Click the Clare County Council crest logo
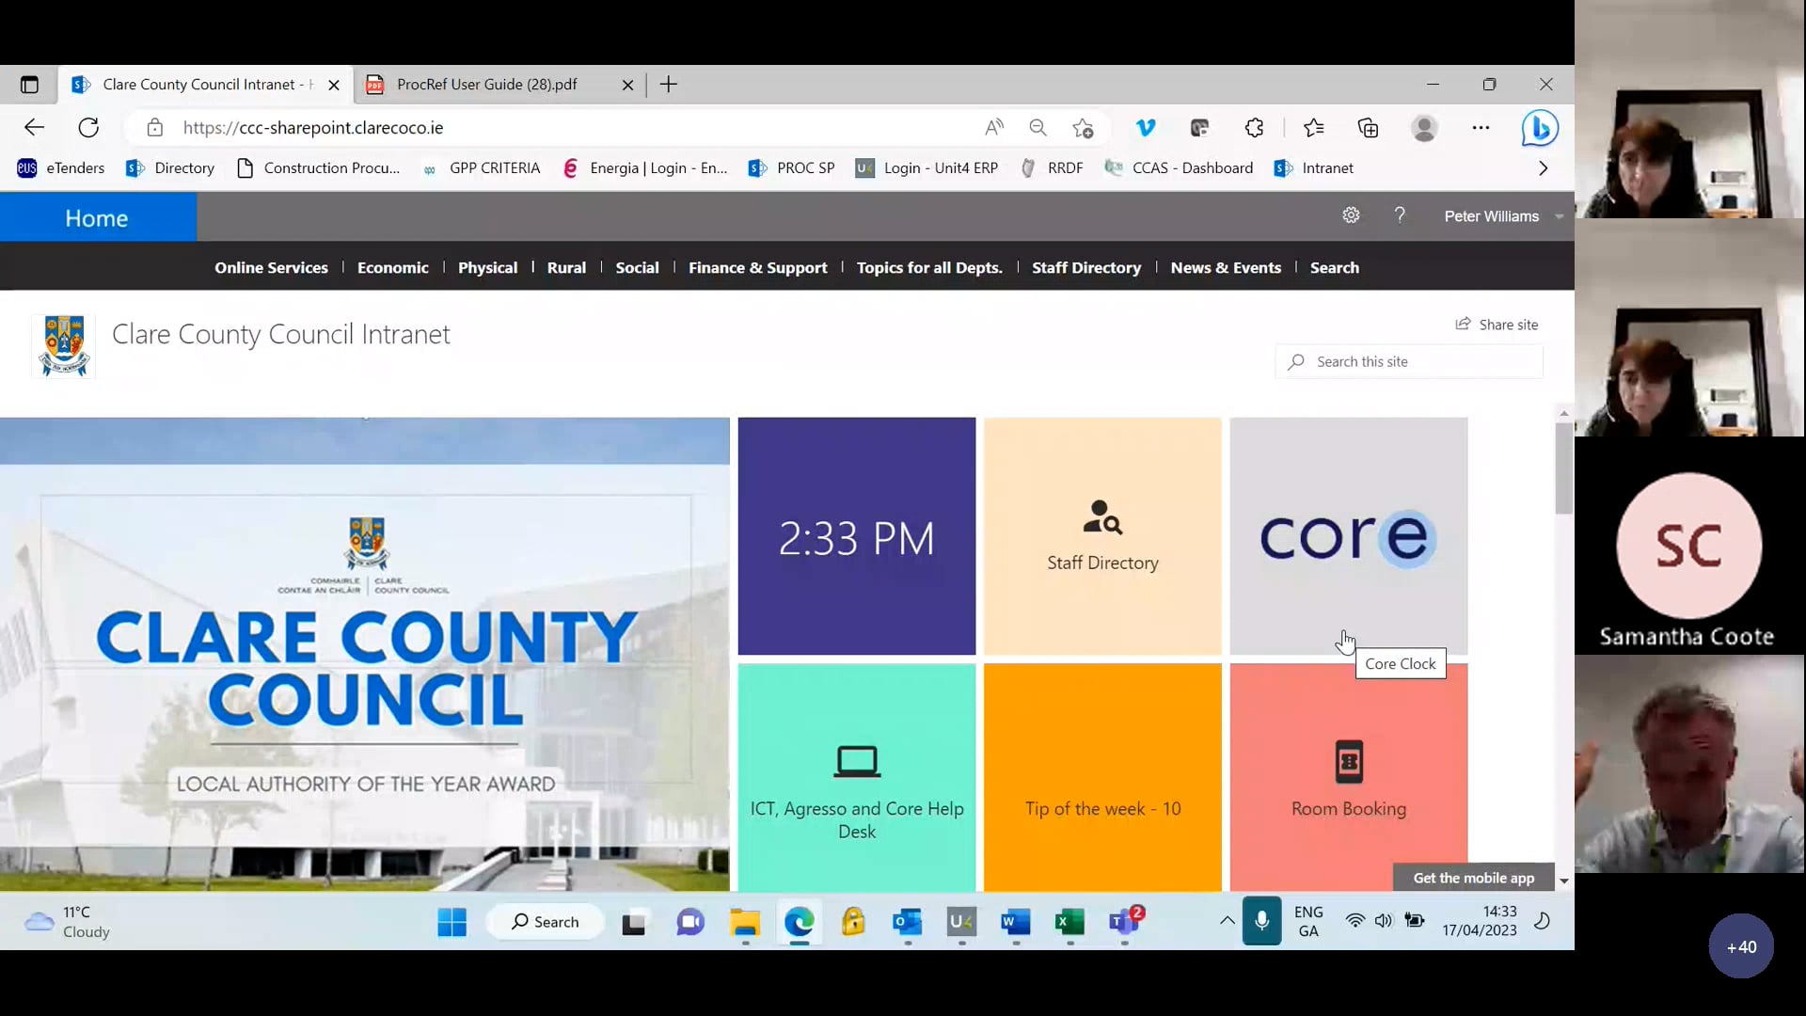 [64, 345]
